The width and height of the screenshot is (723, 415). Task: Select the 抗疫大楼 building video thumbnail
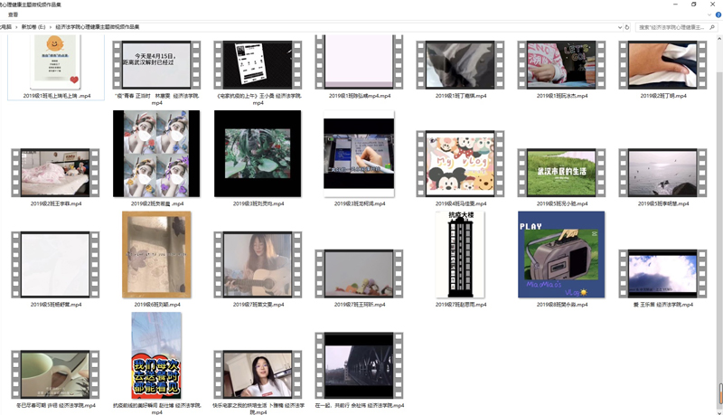[459, 254]
